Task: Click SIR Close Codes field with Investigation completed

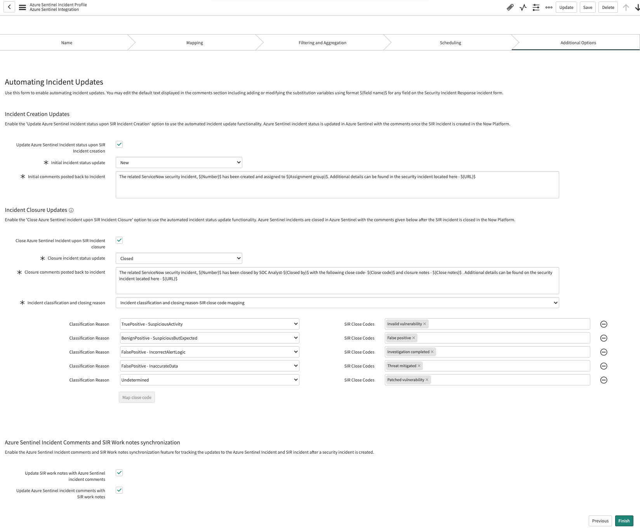Action: click(x=487, y=352)
